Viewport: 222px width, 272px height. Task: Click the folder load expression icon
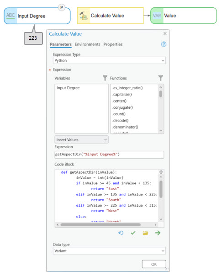click(x=145, y=233)
